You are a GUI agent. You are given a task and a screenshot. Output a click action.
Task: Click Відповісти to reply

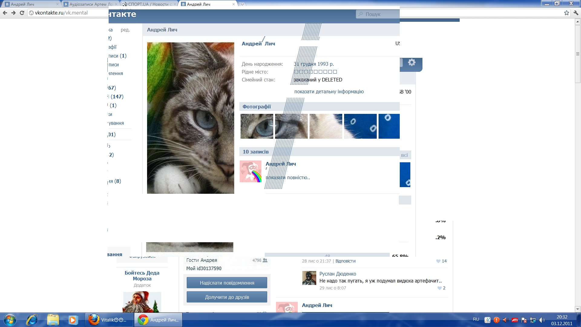point(346,261)
